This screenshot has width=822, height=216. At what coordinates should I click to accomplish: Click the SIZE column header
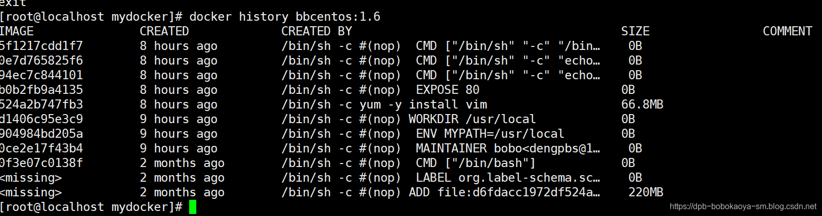tap(635, 31)
